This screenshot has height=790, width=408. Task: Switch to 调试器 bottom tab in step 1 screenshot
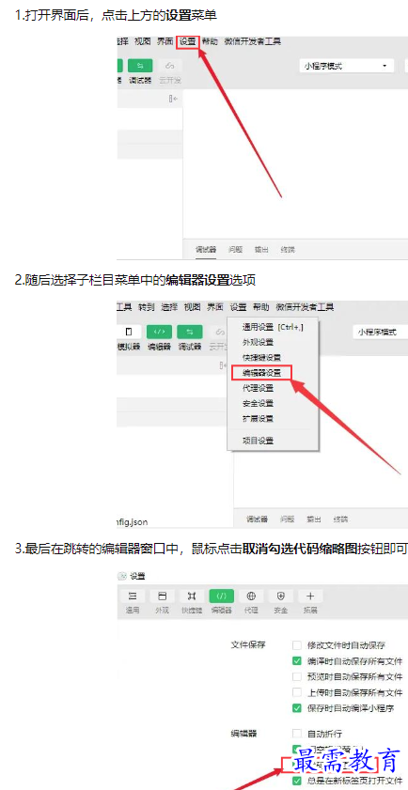pos(206,249)
